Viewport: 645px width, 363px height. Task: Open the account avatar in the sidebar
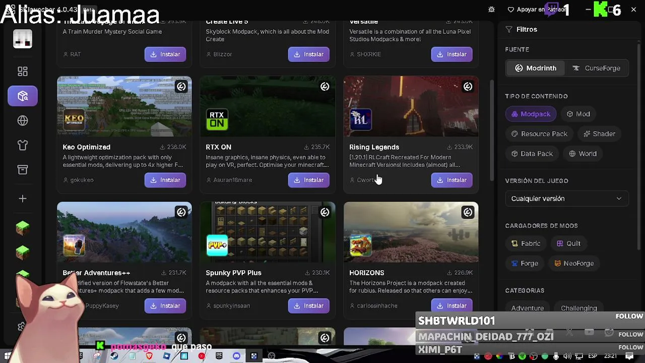23,39
